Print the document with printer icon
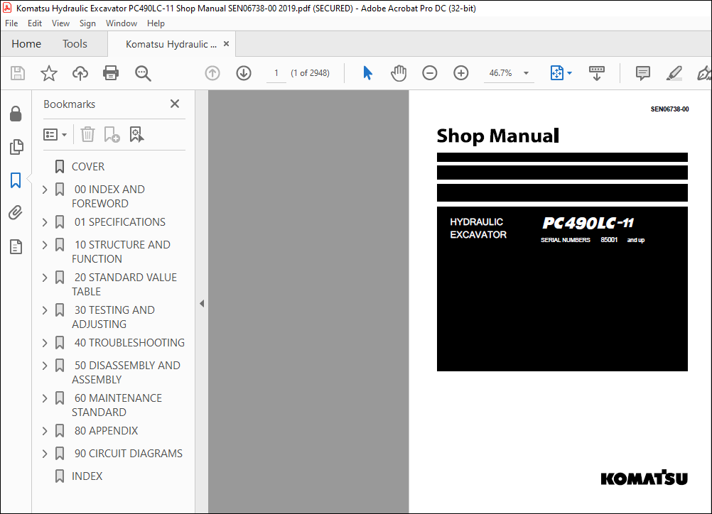 coord(111,73)
